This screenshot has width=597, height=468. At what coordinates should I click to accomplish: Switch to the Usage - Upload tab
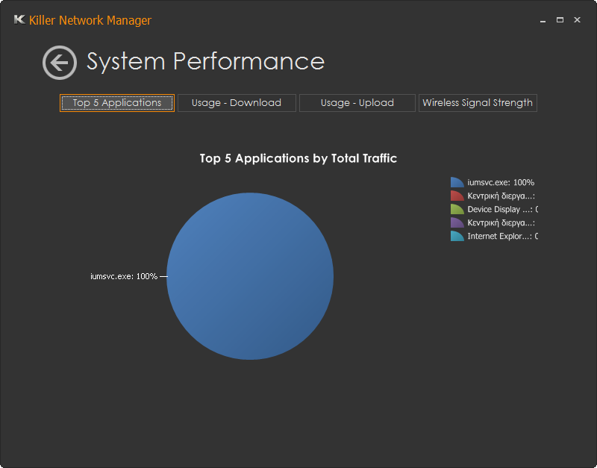pos(357,103)
